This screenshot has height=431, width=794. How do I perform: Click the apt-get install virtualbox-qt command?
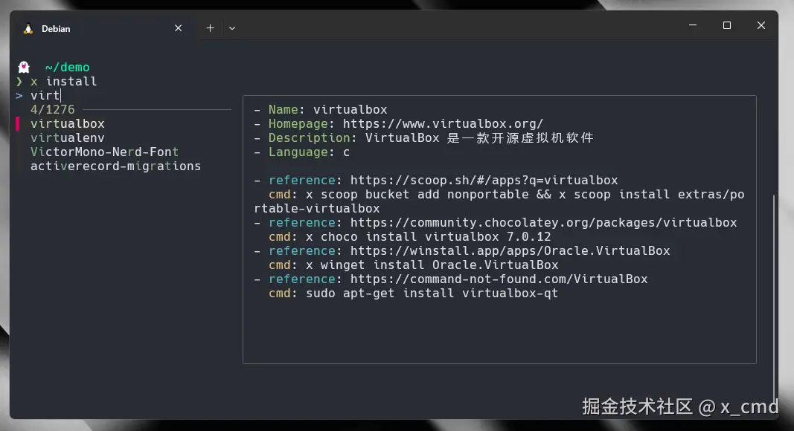click(432, 294)
